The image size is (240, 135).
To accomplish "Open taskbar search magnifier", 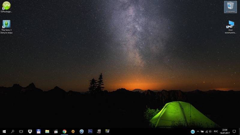I will click(13, 131).
